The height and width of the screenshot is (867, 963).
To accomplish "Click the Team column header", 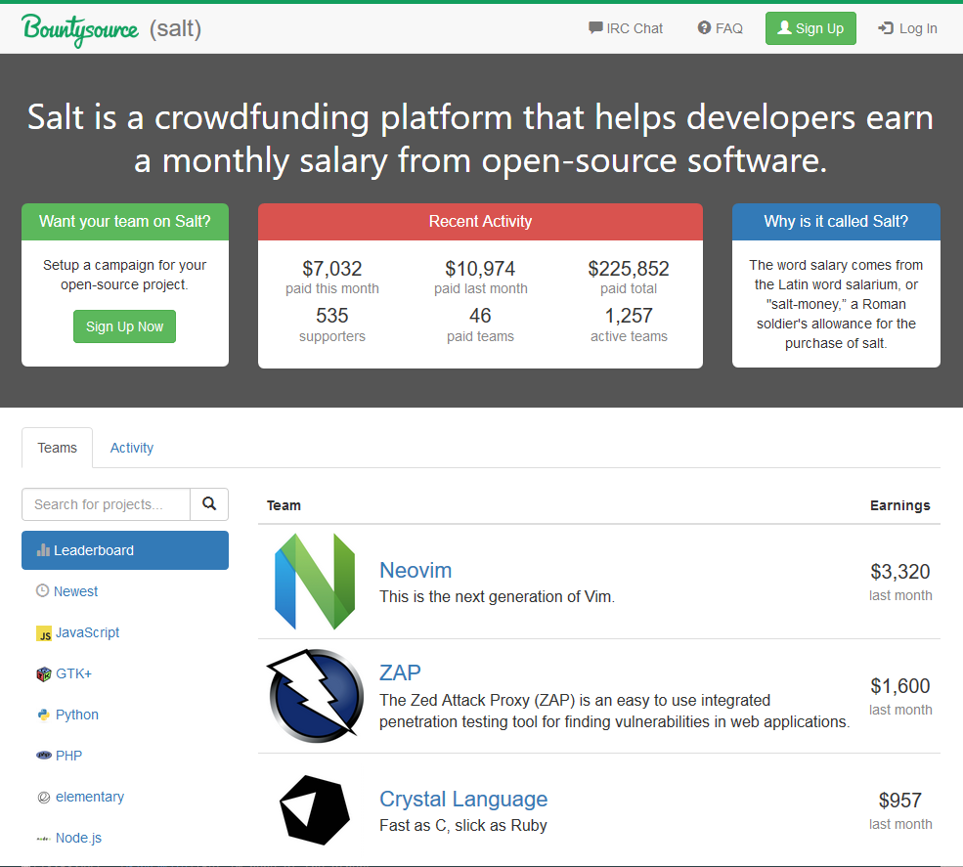I will point(284,505).
